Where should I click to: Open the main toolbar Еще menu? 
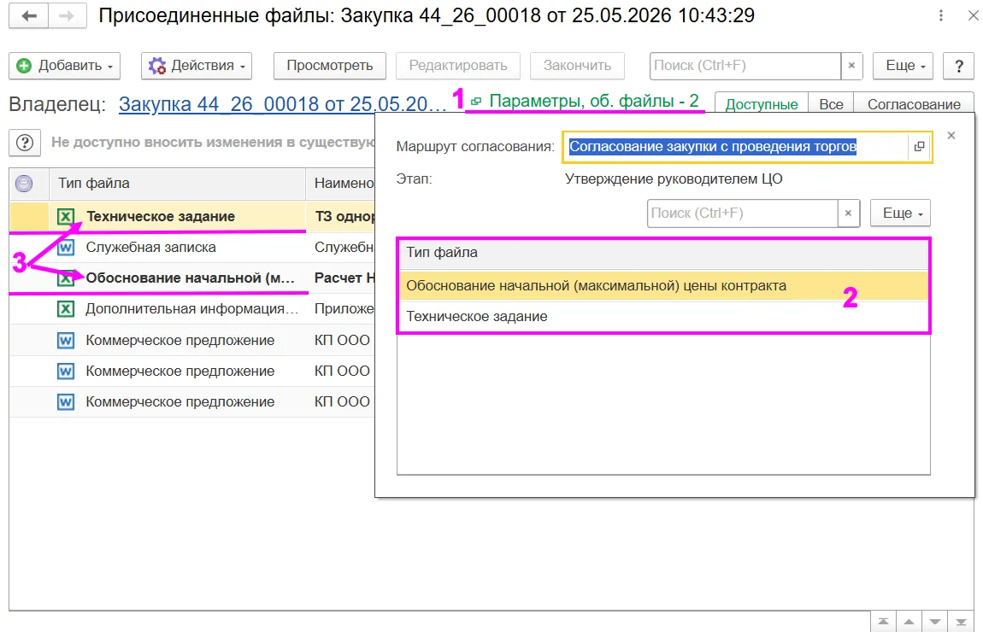pyautogui.click(x=903, y=66)
